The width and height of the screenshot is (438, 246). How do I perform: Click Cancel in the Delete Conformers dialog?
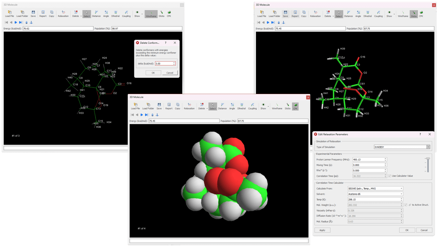pyautogui.click(x=170, y=73)
